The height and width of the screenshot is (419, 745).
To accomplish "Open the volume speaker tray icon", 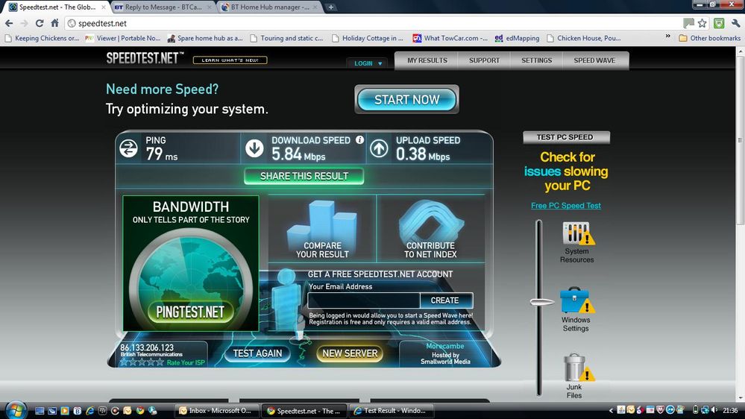I will (714, 410).
